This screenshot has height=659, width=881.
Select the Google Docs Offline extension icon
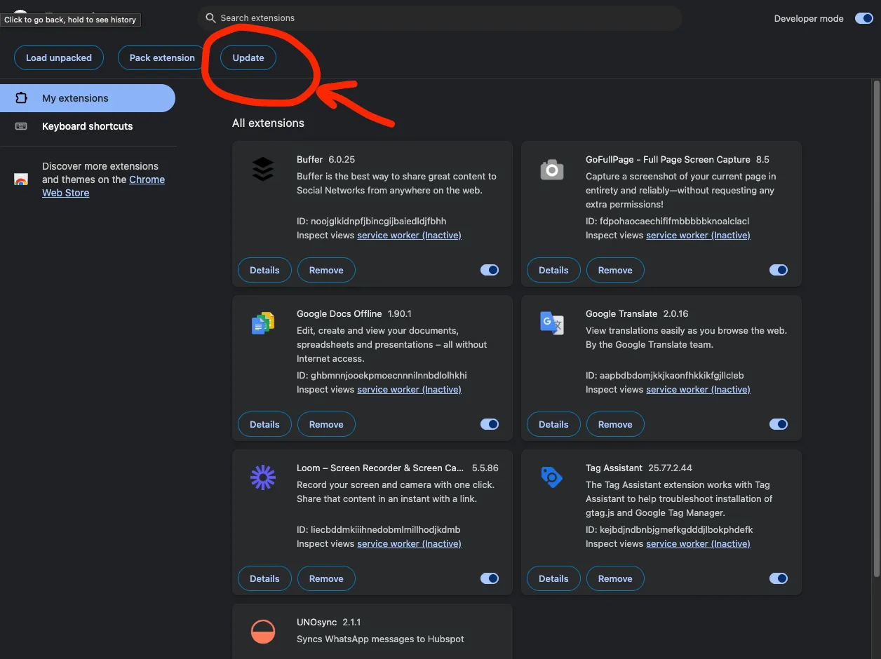click(262, 322)
